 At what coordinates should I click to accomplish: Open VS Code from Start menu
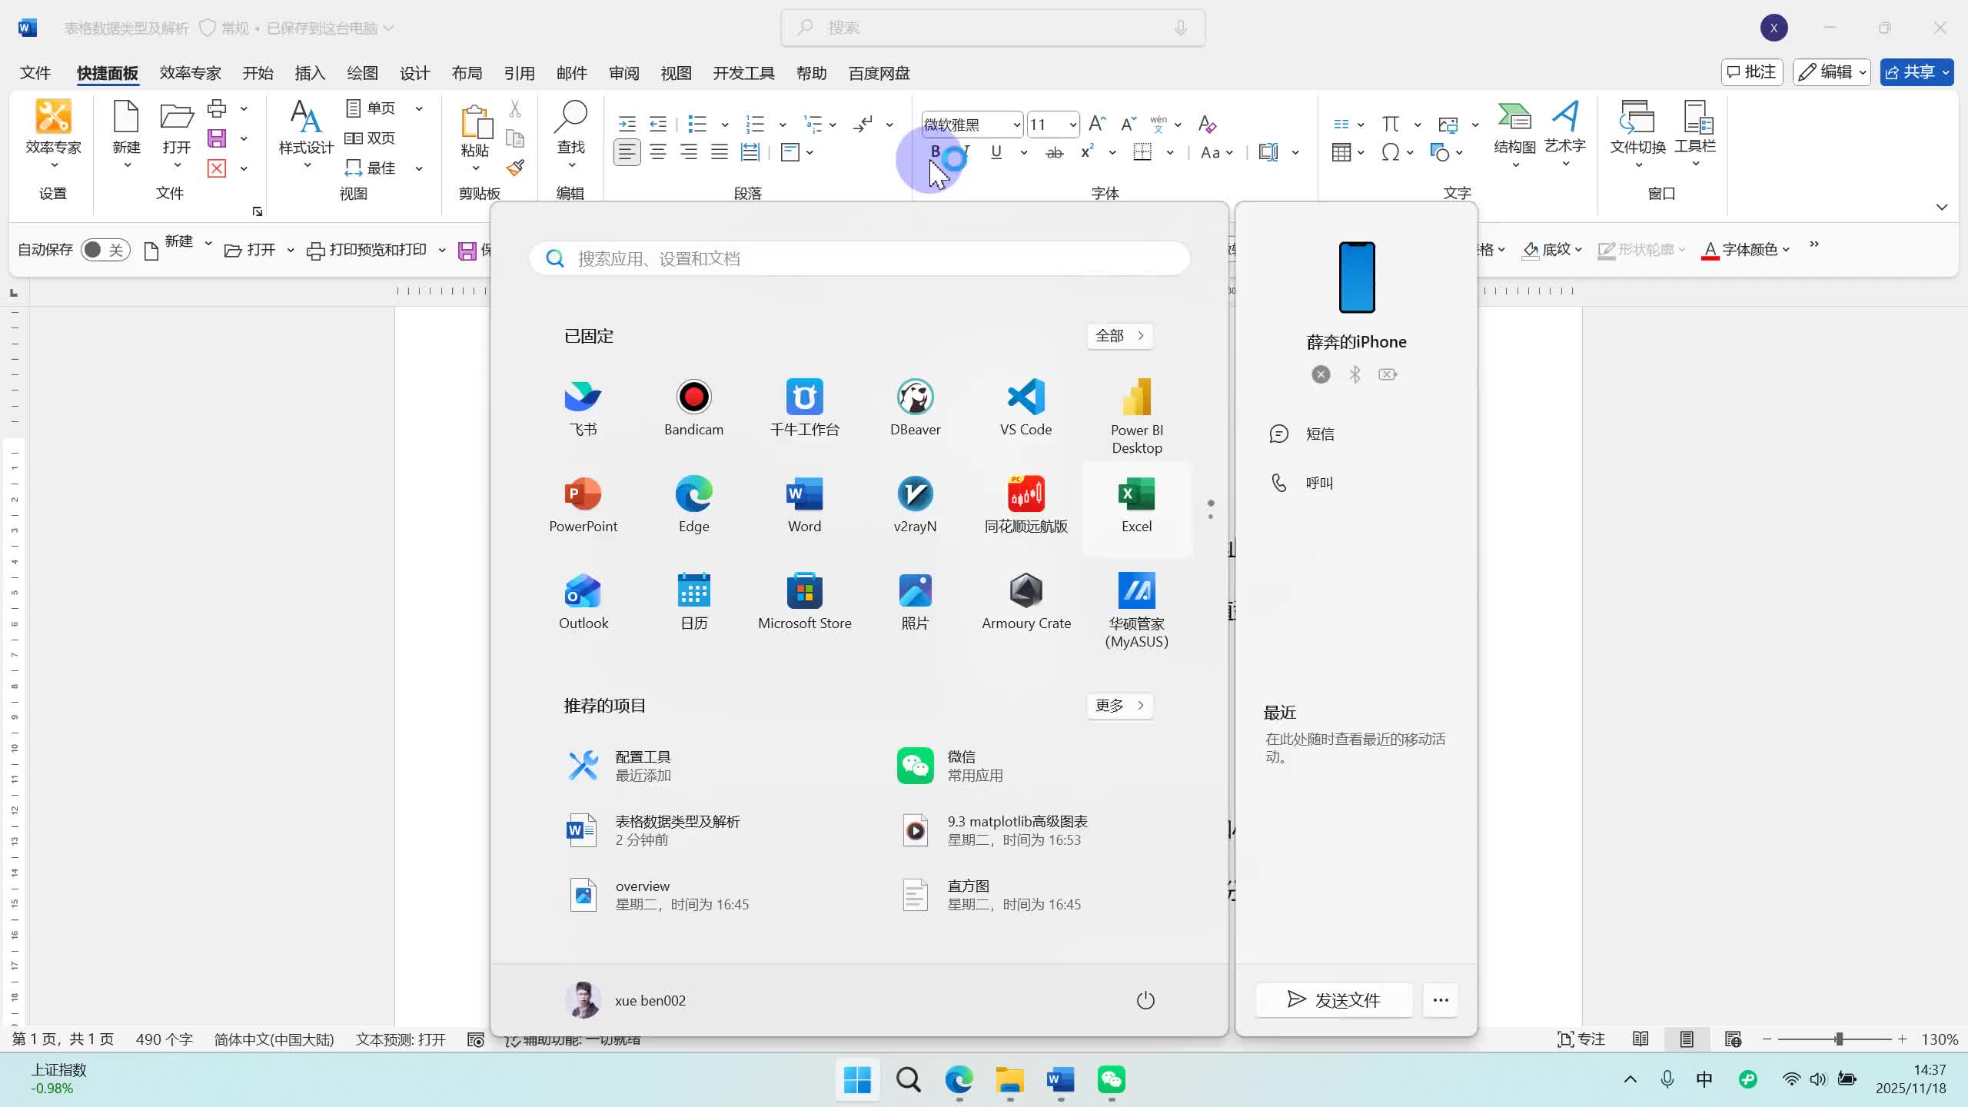tap(1026, 407)
